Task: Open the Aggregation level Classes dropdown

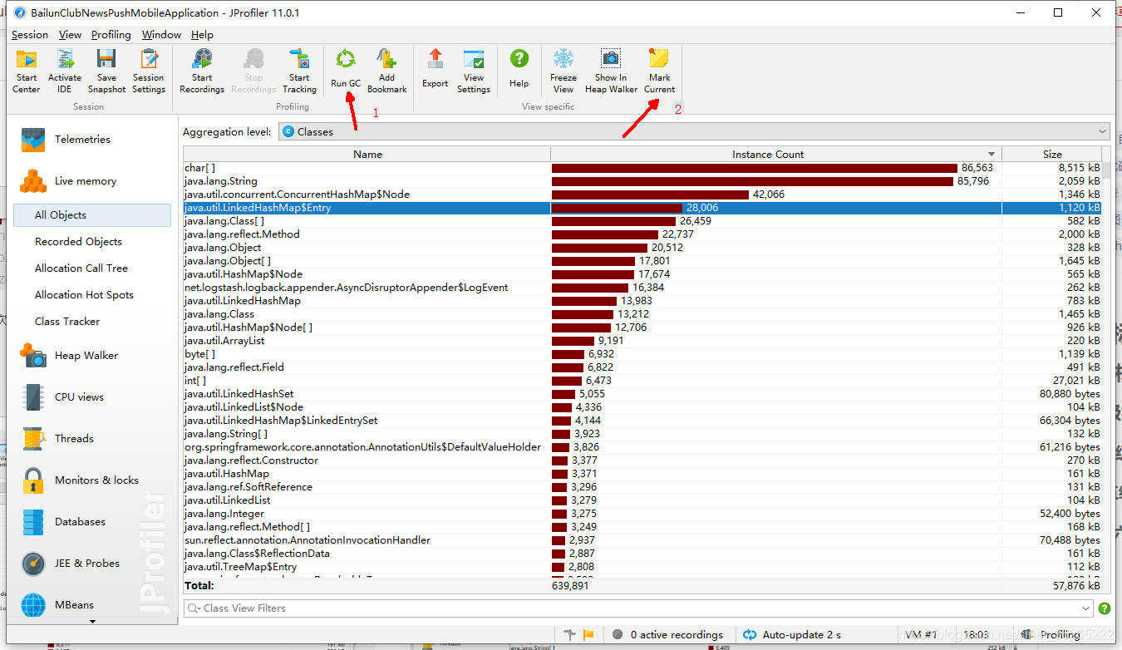Action: pos(693,131)
